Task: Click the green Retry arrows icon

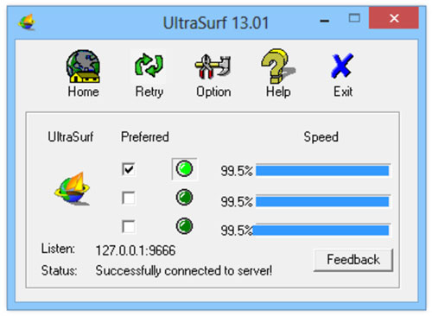Action: click(x=149, y=66)
